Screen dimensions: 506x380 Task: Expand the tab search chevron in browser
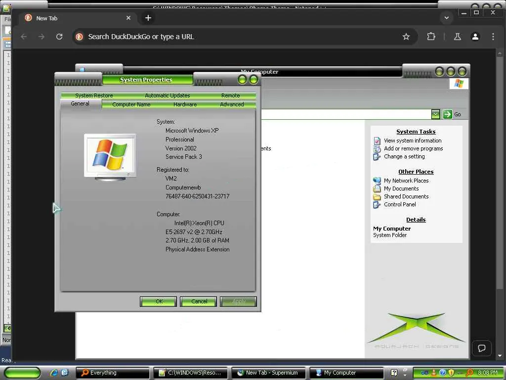point(447,18)
